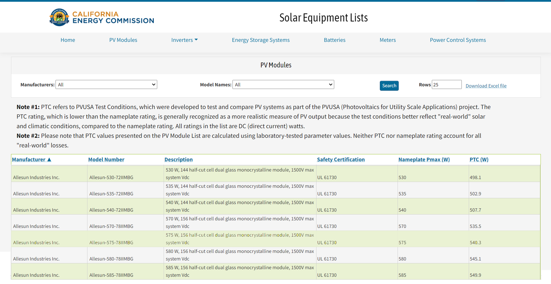Click PTC value 507.7
551x284 pixels.
coord(475,210)
